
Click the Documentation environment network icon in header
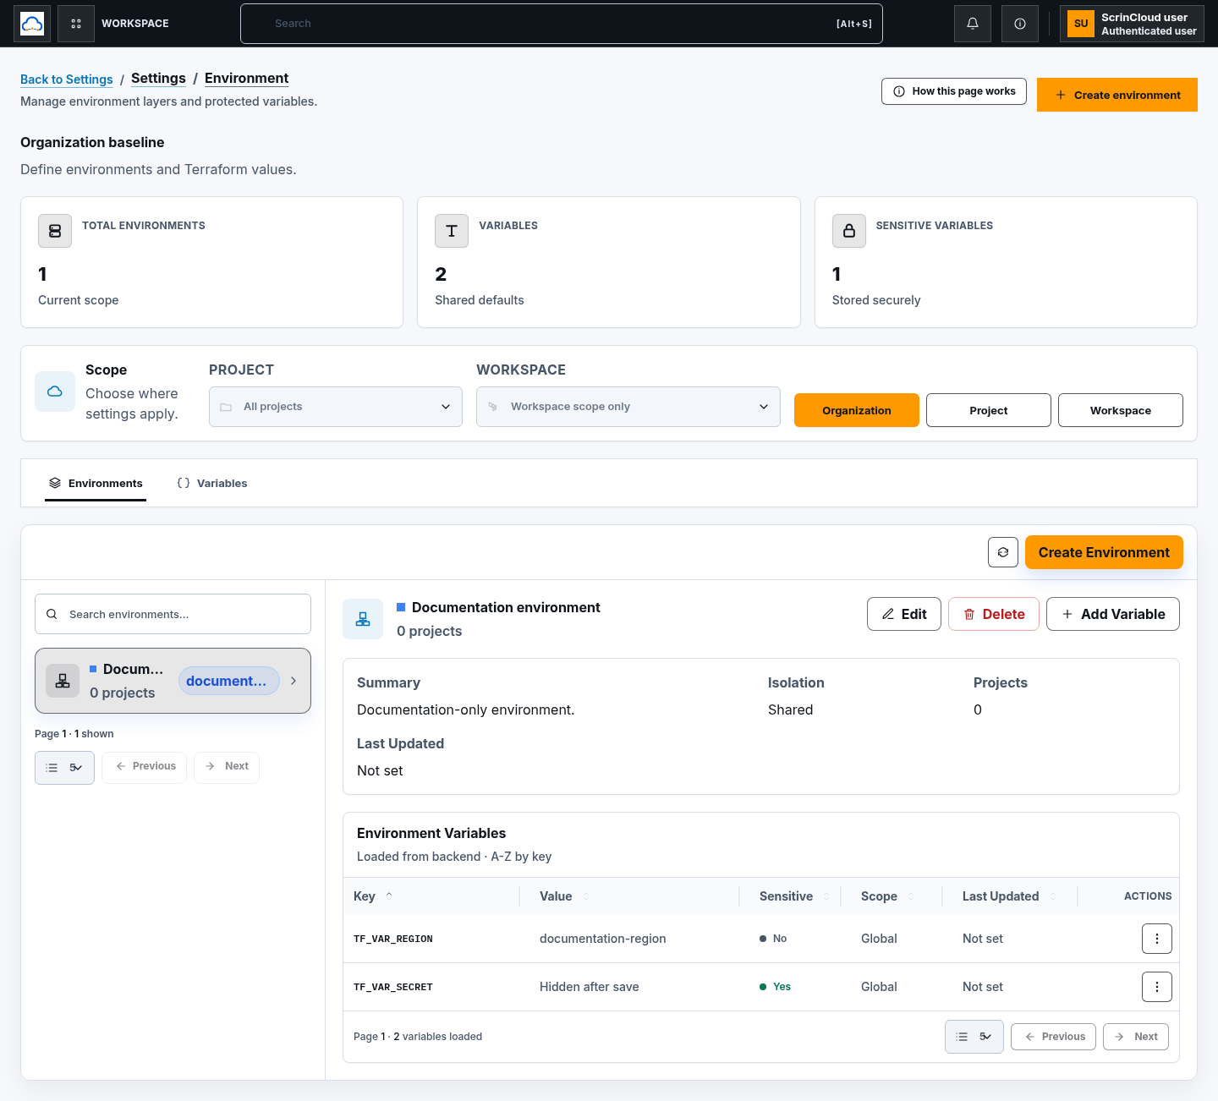point(363,619)
